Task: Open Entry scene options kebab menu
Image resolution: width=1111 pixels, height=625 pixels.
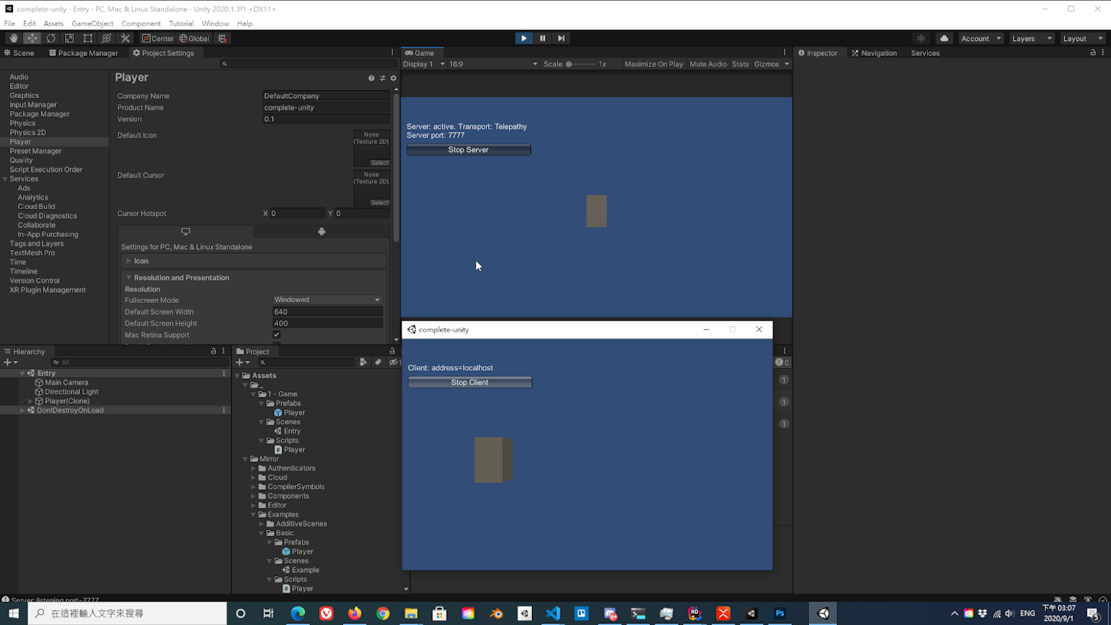Action: click(224, 373)
